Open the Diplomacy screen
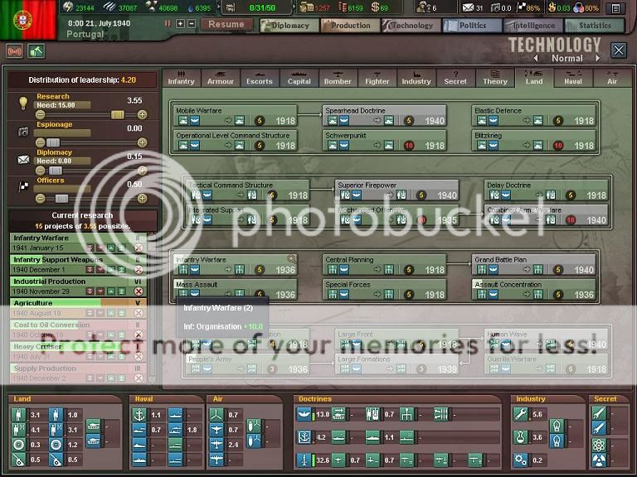The height and width of the screenshot is (477, 637). tap(284, 26)
